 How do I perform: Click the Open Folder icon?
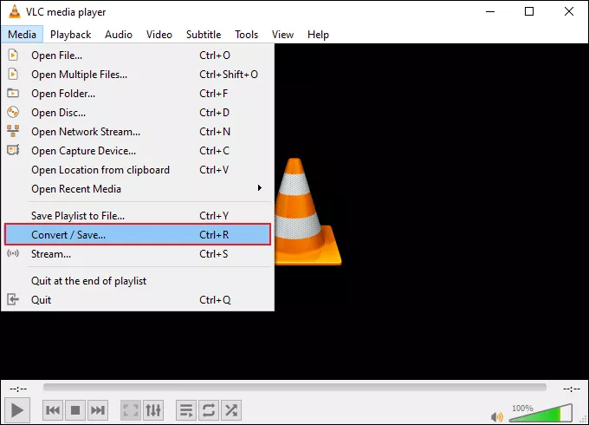[13, 93]
